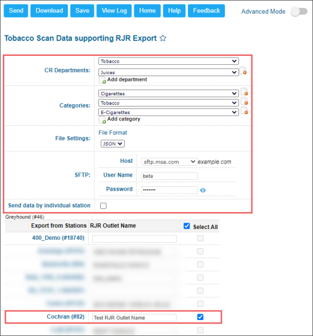
Task: Open the 400_Demo (#18740) station link
Action: (58, 238)
